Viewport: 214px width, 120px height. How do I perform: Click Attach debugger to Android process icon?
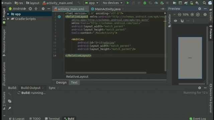pyautogui.click(x=162, y=3)
